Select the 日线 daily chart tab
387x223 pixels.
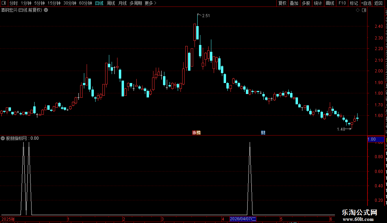coord(99,3)
